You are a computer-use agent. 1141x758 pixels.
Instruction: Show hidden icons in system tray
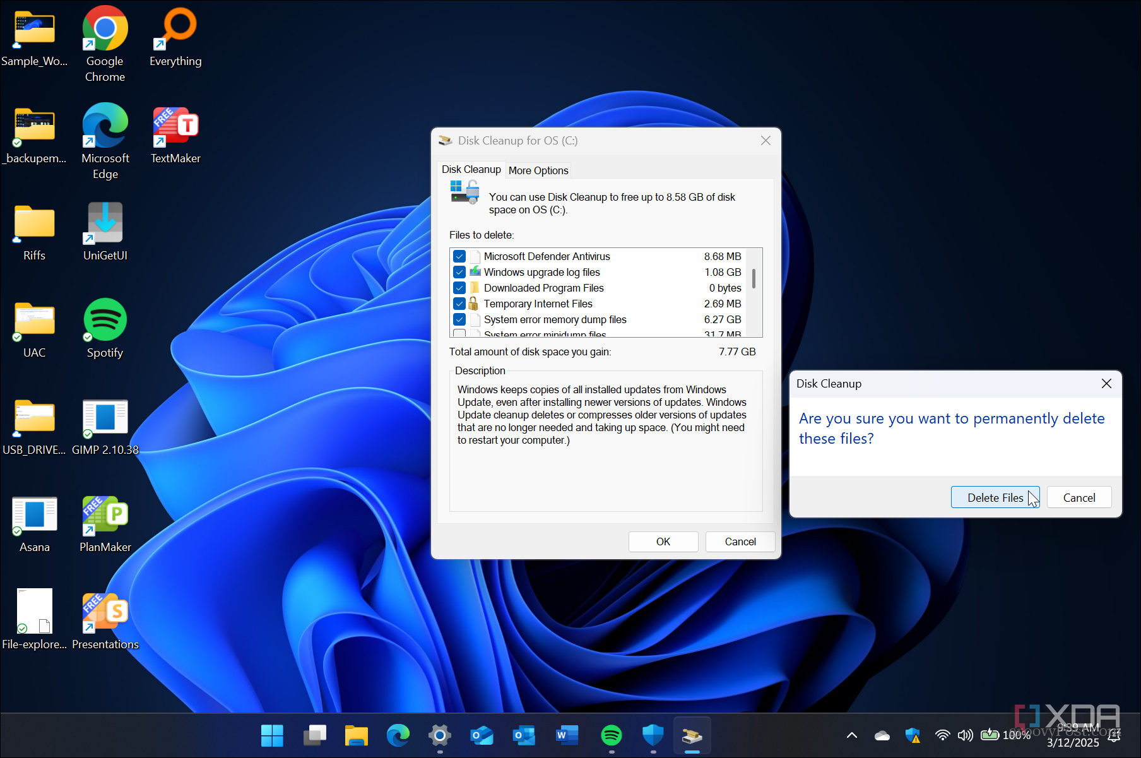[x=851, y=735]
